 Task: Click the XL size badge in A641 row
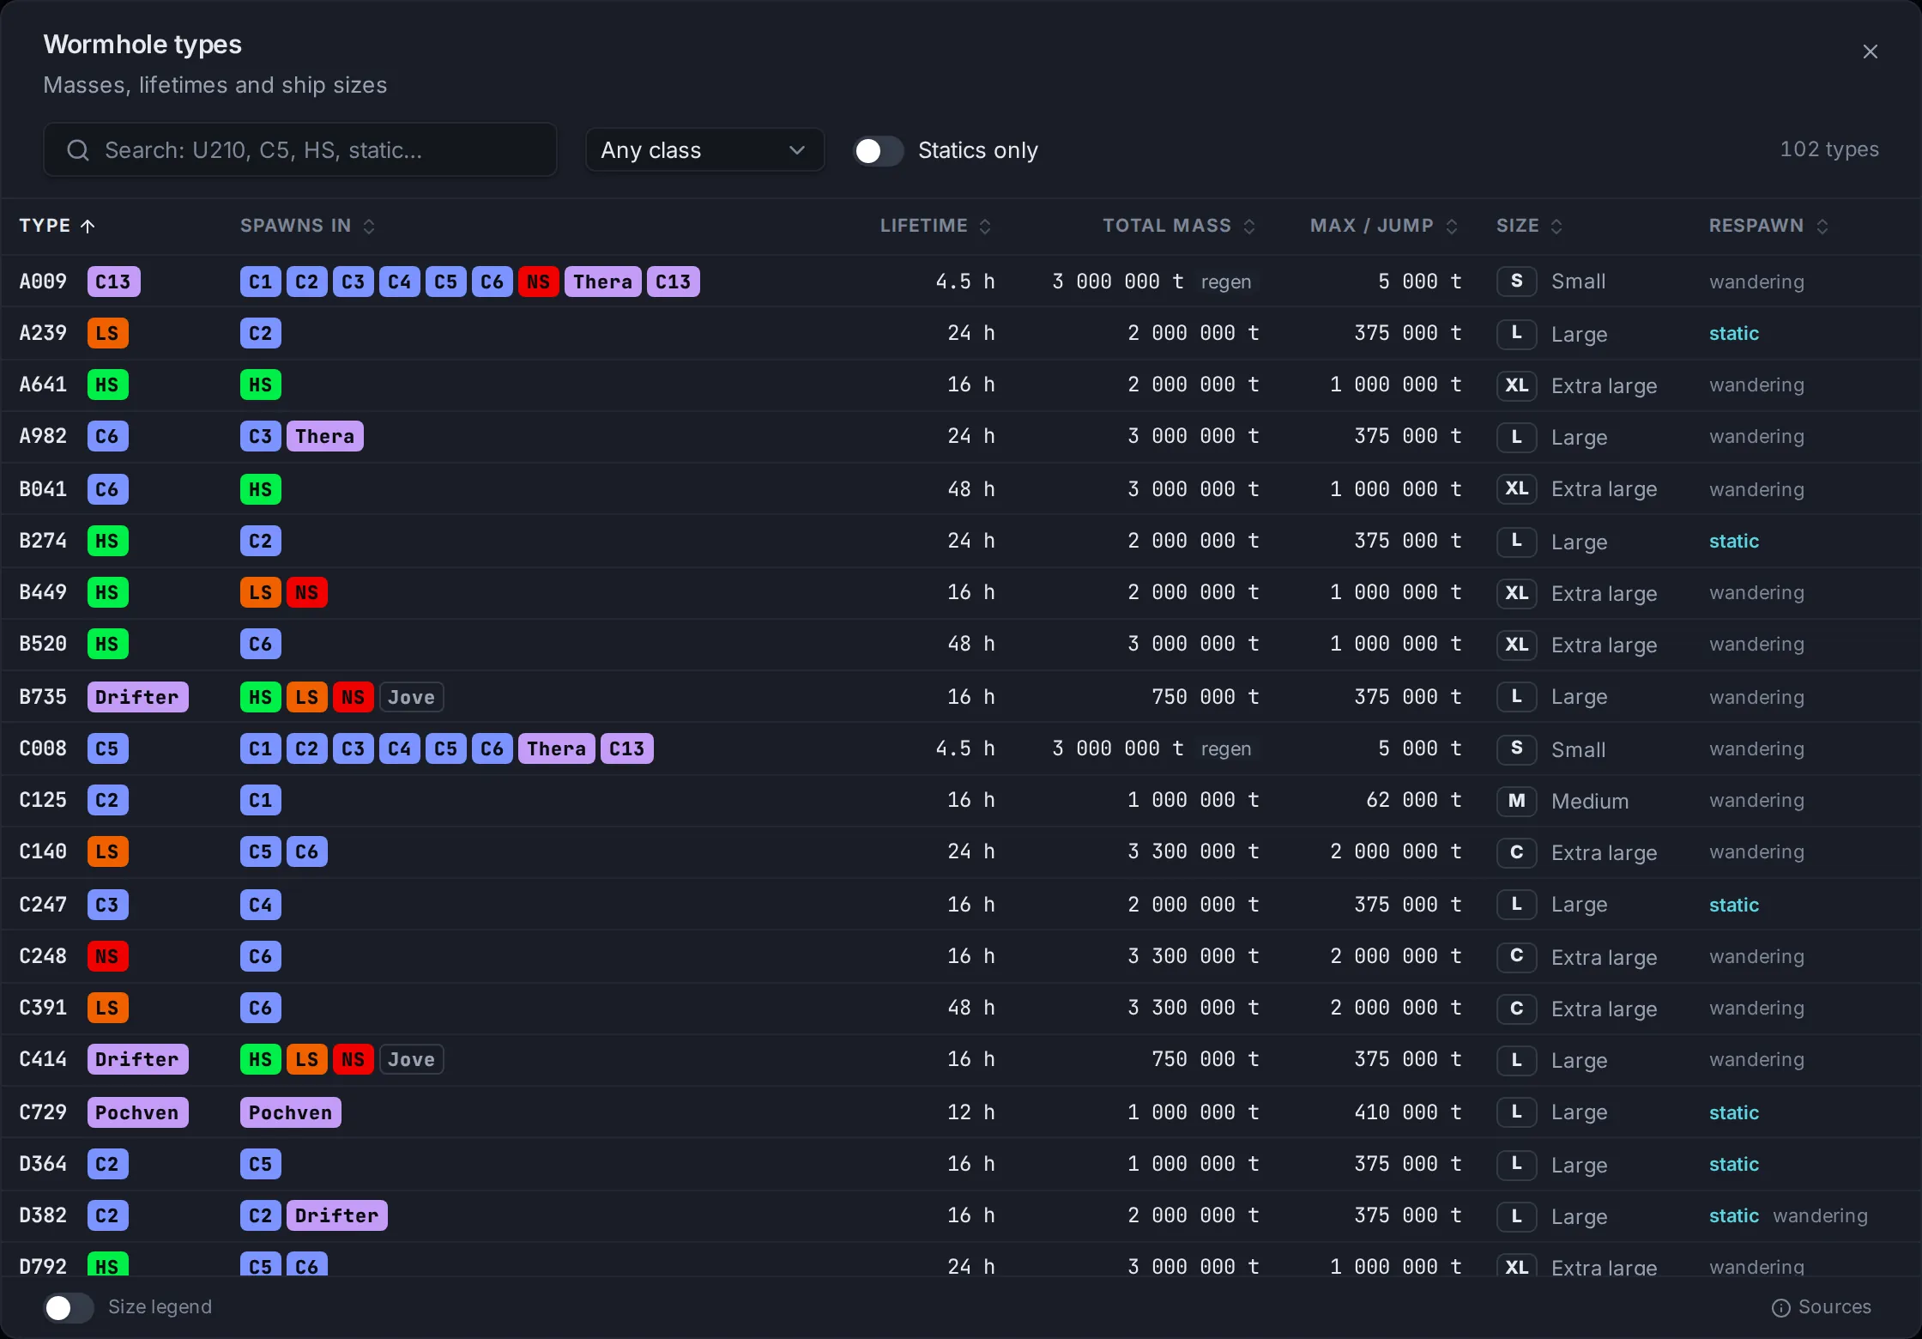(1516, 385)
